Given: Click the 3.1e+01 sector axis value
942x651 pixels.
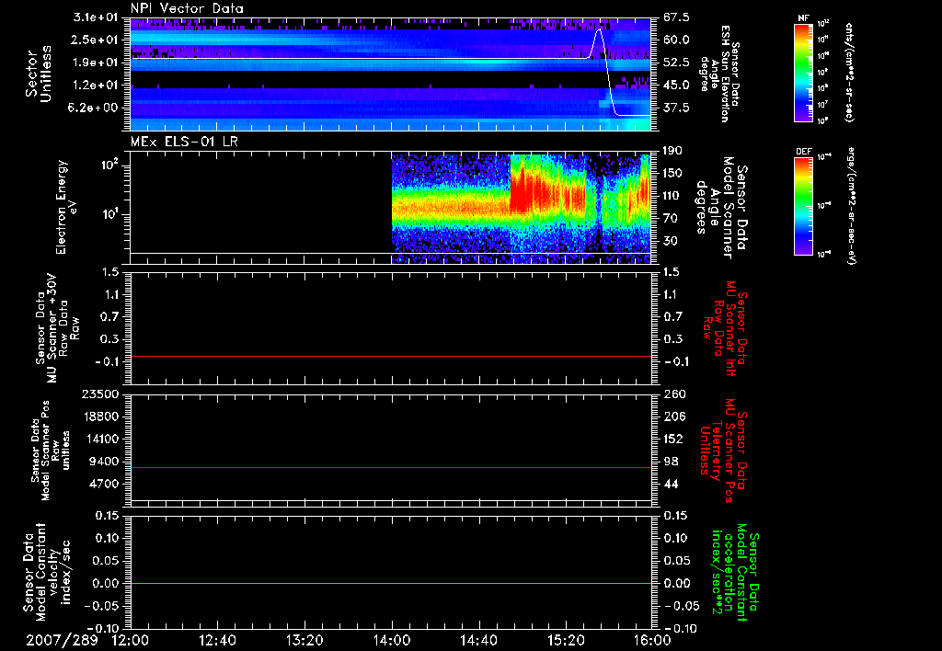Looking at the screenshot, I should point(96,17).
